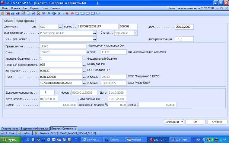Click the дата field 05/12/2008
Screen dimensions: 229x143
coord(184,27)
